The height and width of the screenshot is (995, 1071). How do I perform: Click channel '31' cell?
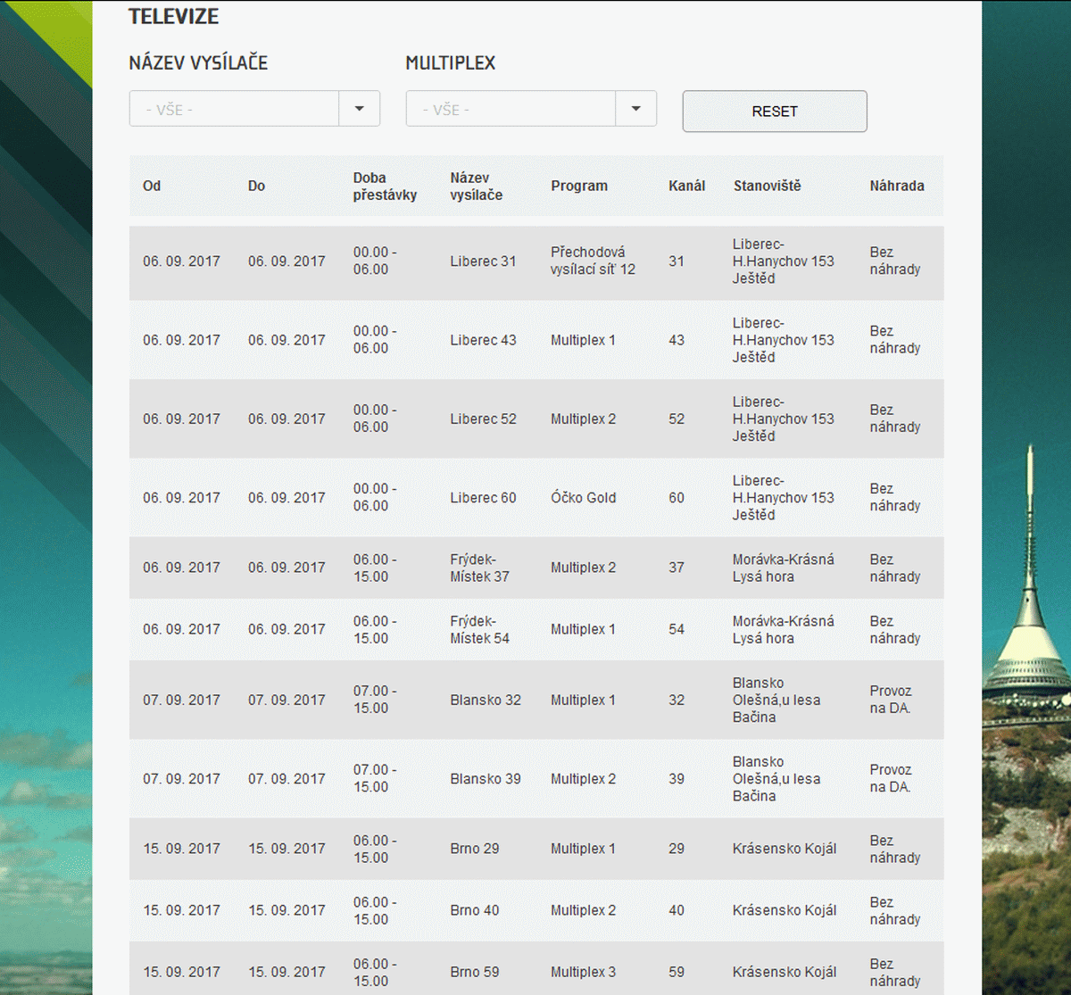pyautogui.click(x=677, y=261)
